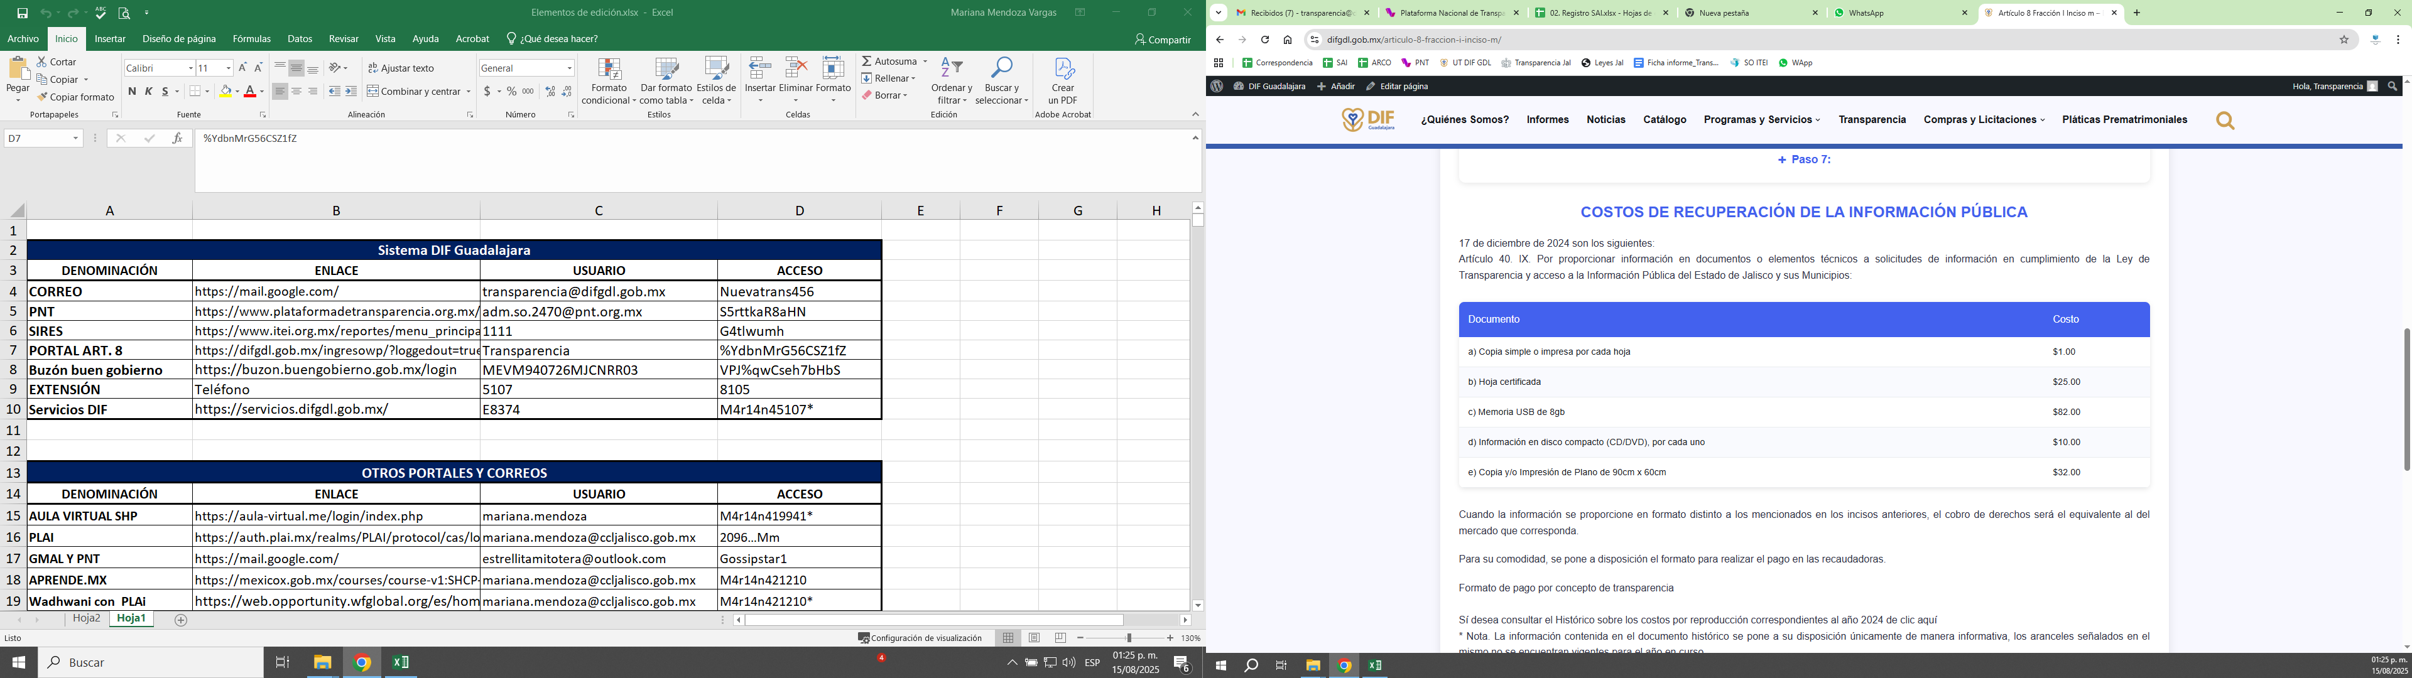Viewport: 2412px width, 678px height.
Task: Open the font size 11 dropdown
Action: [227, 68]
